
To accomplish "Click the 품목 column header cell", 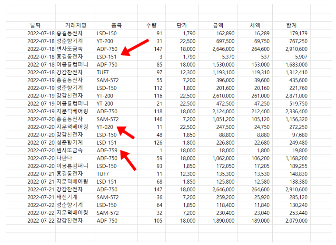I will 117,25.
